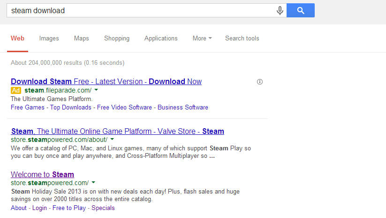Open 'Steam, The Ultimate Online Game Platform' result
This screenshot has height=218, width=386.
point(118,131)
